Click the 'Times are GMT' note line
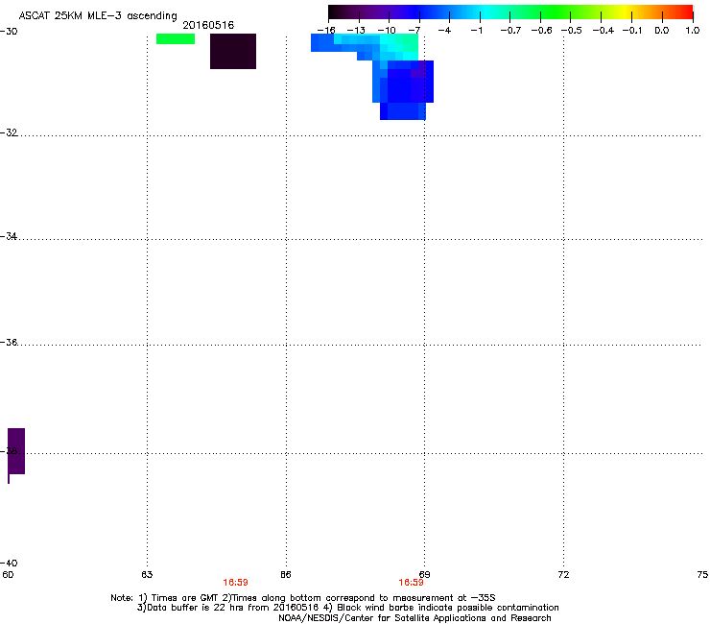The width and height of the screenshot is (710, 624). click(x=303, y=598)
